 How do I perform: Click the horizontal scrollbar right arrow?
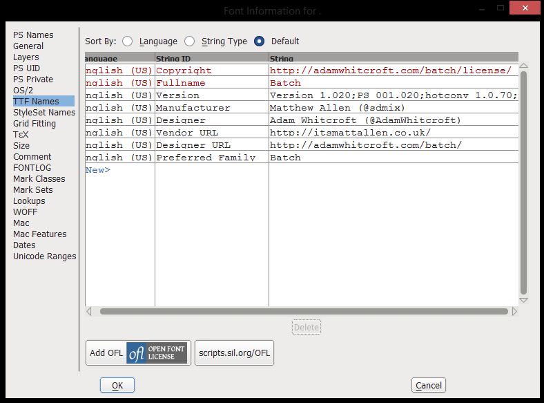[x=514, y=312]
